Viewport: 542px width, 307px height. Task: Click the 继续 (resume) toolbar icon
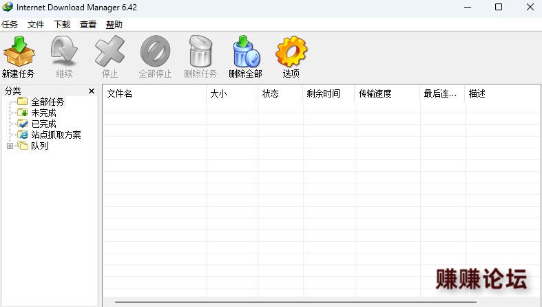(x=64, y=51)
